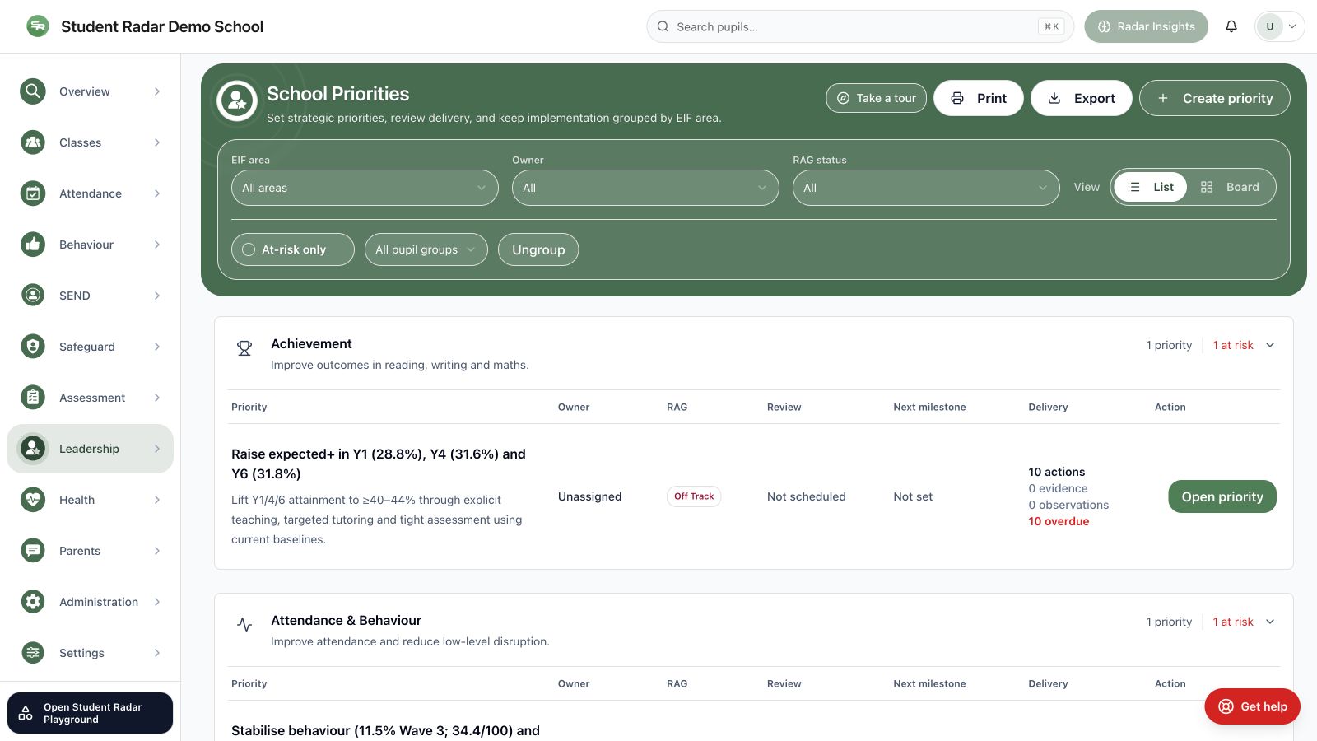The image size is (1317, 741).
Task: Click the notification bell icon
Action: 1231,26
